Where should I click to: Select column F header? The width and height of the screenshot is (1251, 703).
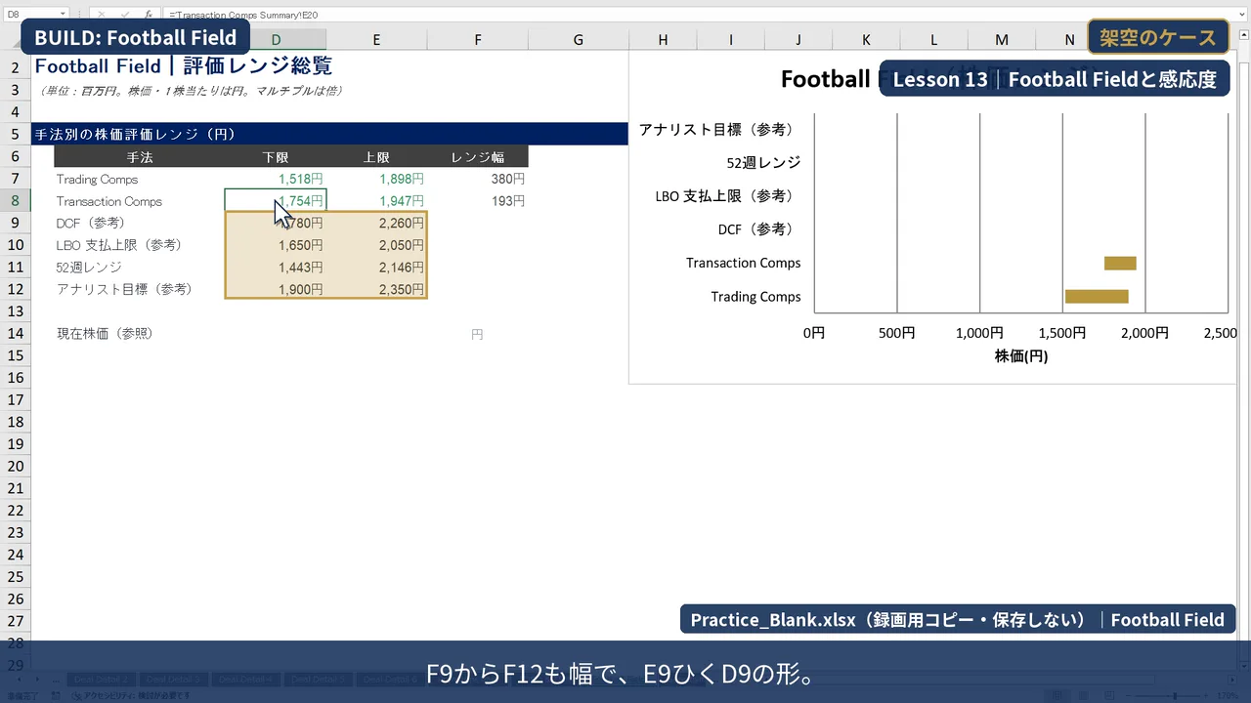click(478, 40)
